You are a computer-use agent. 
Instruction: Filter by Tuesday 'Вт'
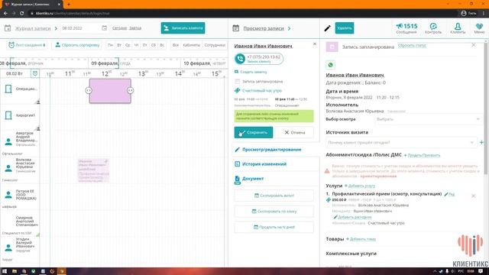click(x=119, y=45)
